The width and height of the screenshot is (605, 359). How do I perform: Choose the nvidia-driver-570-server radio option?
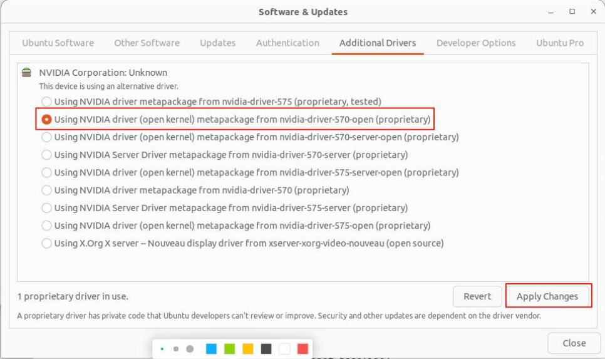pyautogui.click(x=47, y=155)
